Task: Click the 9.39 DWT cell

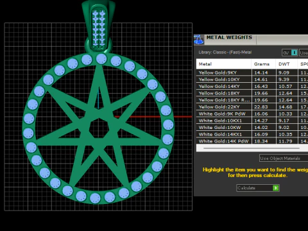Action: pyautogui.click(x=287, y=80)
